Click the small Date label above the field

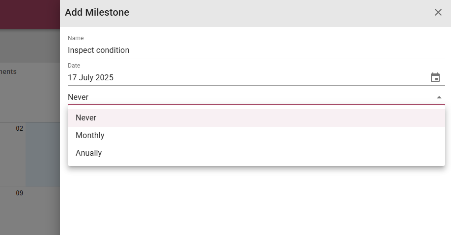[74, 66]
